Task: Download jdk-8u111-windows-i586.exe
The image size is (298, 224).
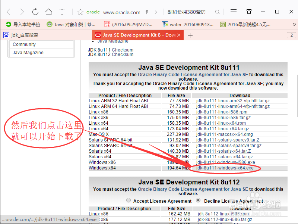Action: tap(226, 162)
